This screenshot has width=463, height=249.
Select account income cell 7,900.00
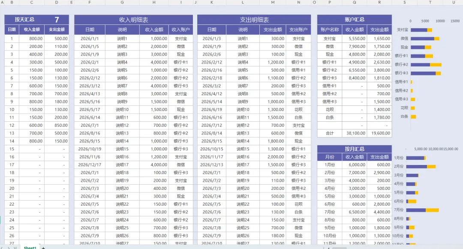[x=355, y=47]
